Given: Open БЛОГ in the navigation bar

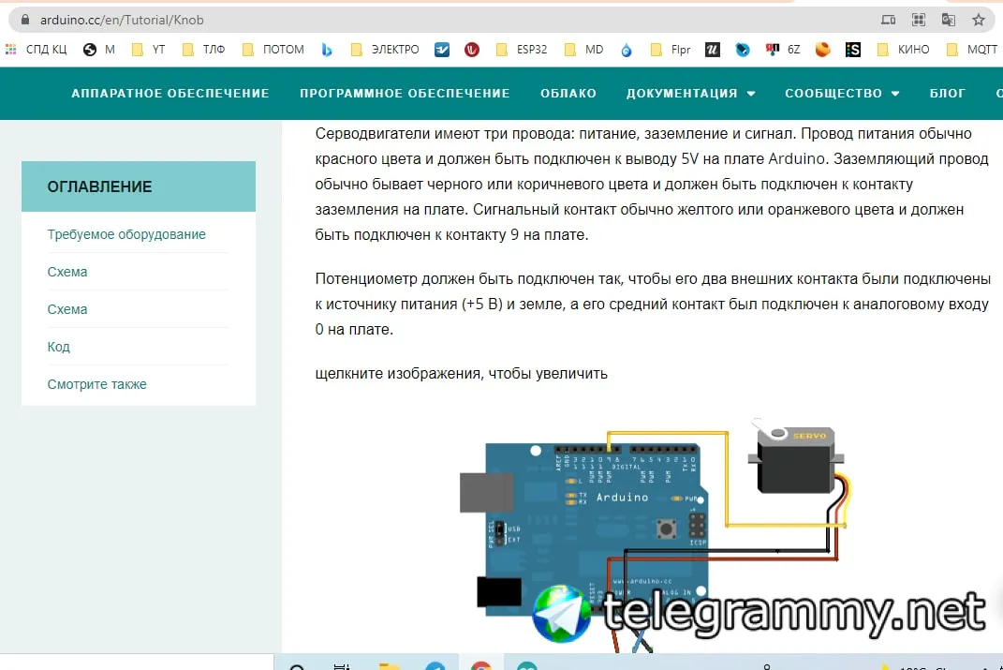Looking at the screenshot, I should pyautogui.click(x=948, y=94).
